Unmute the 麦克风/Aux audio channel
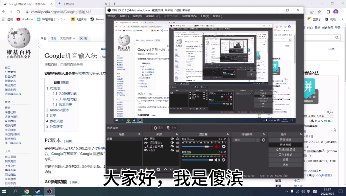This screenshot has width=346, height=196. 217,147
